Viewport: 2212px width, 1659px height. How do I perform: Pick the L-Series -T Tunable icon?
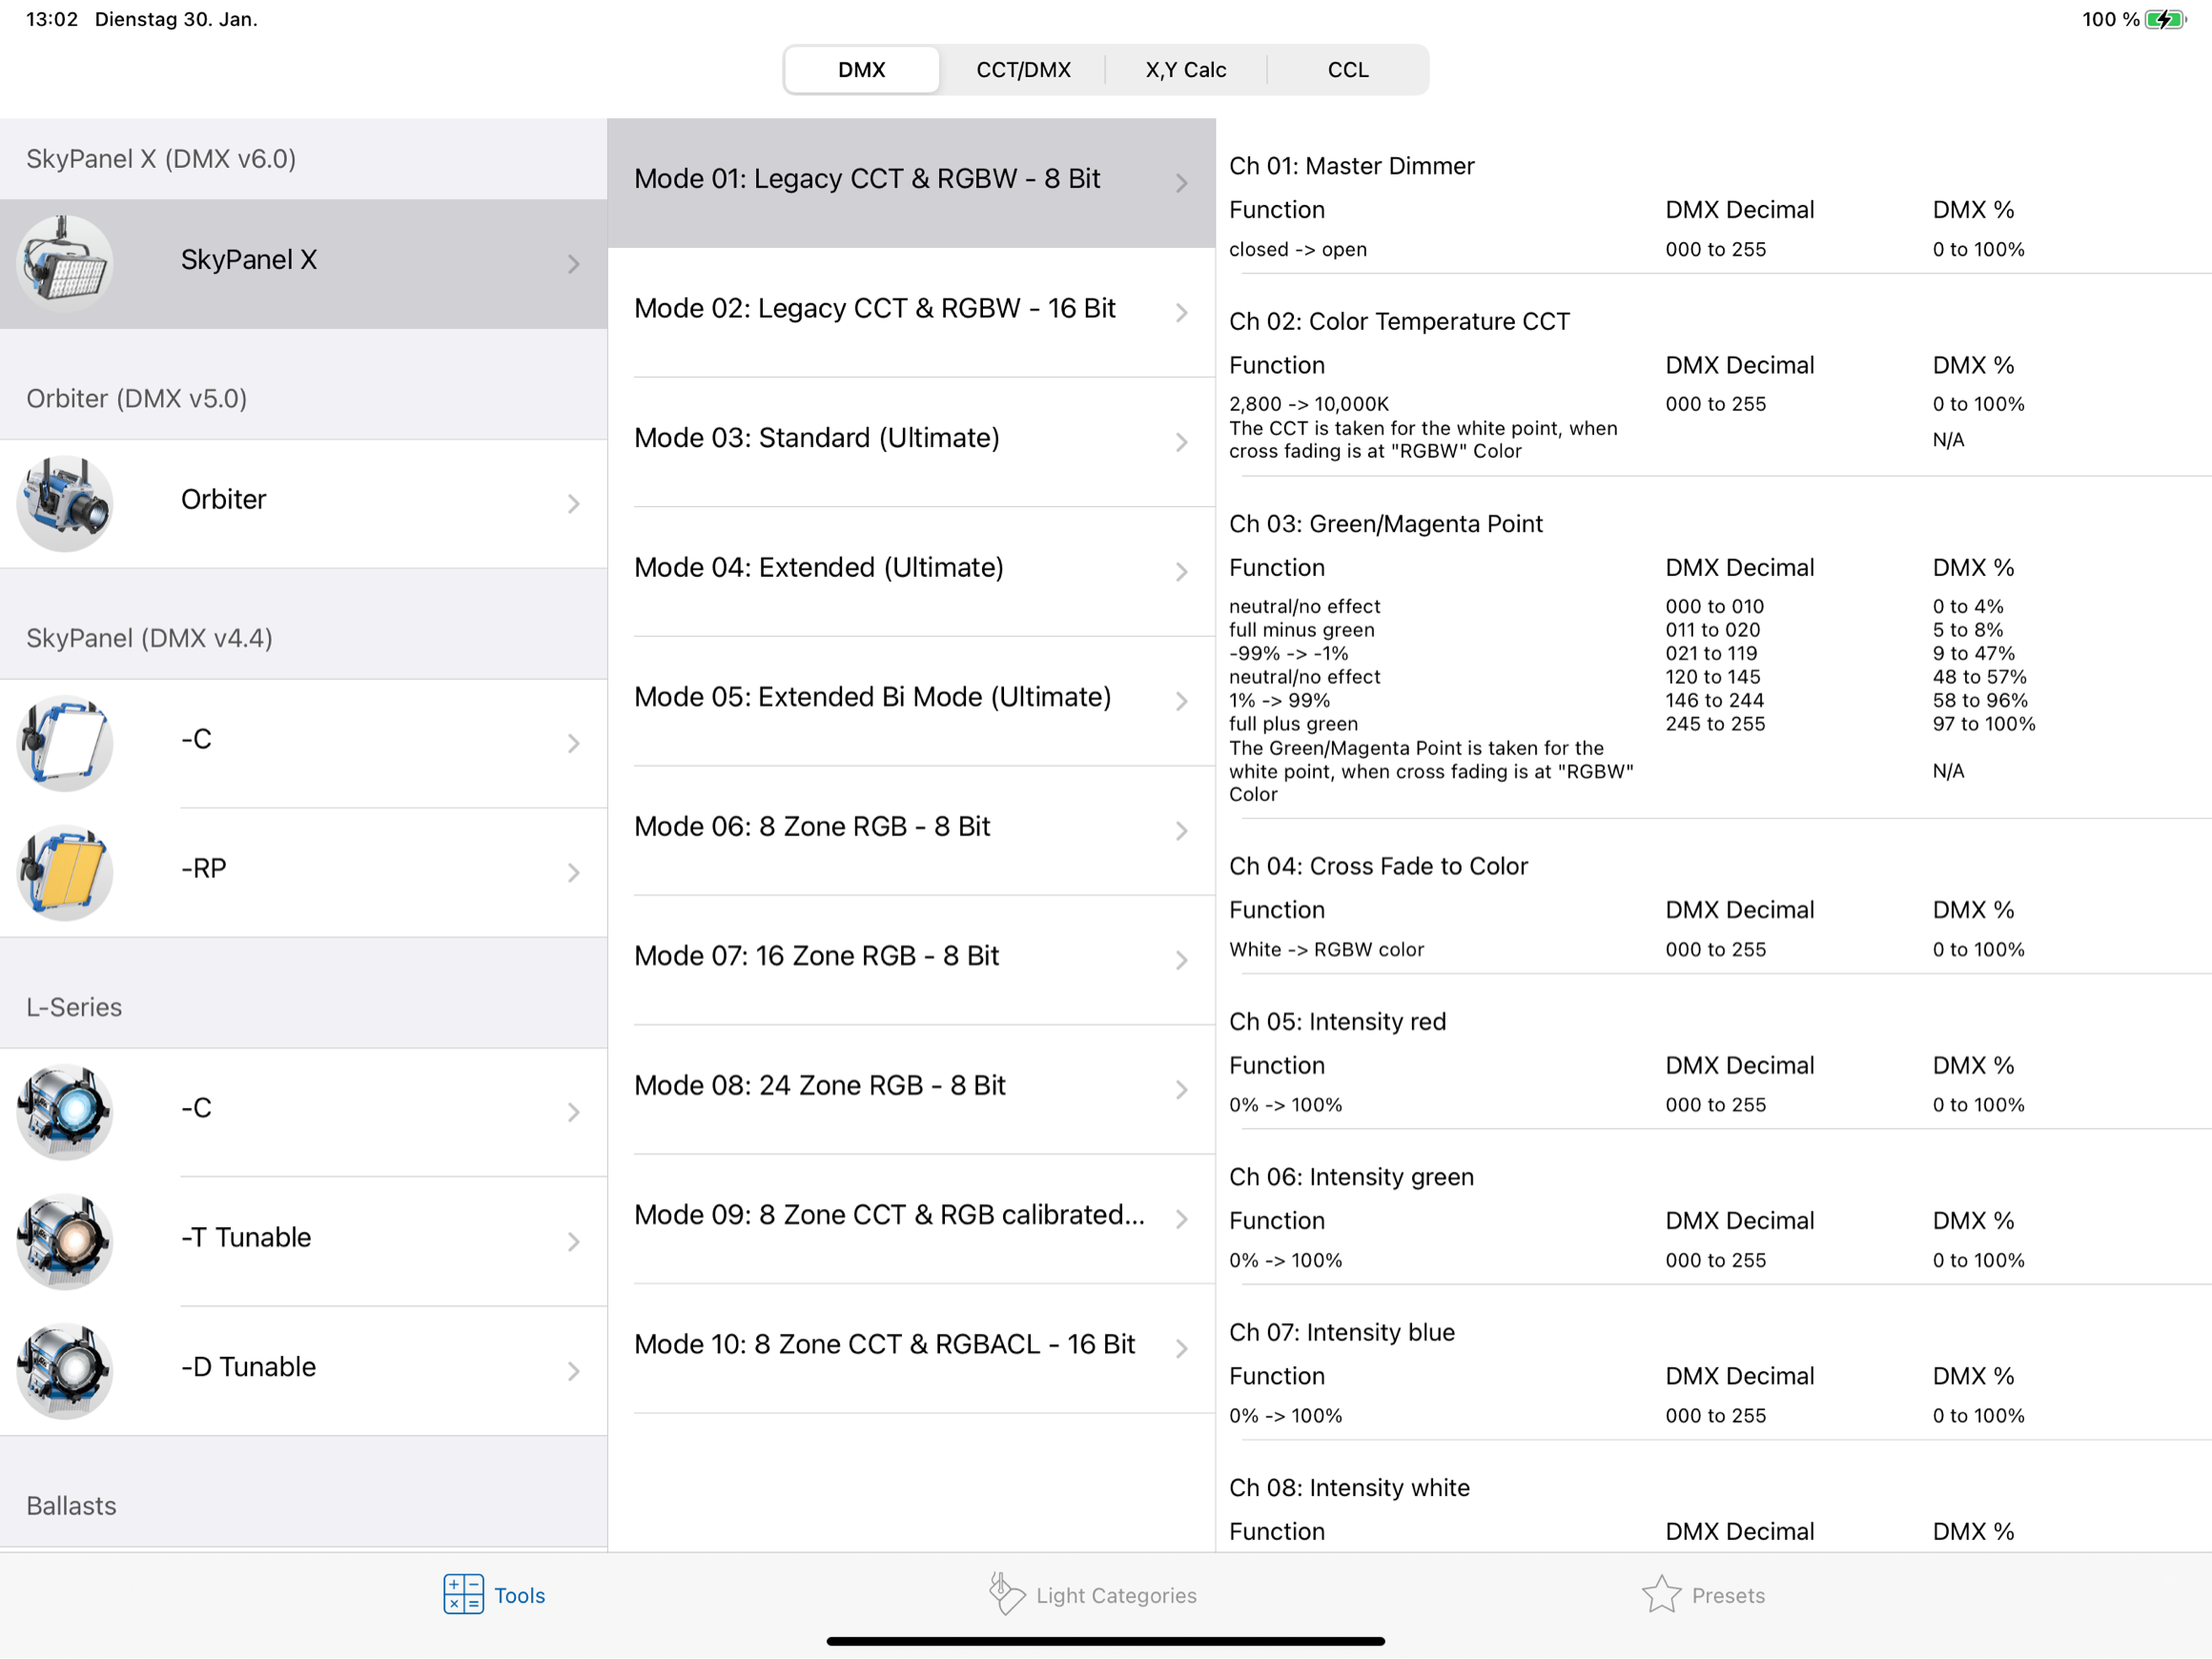point(65,1241)
